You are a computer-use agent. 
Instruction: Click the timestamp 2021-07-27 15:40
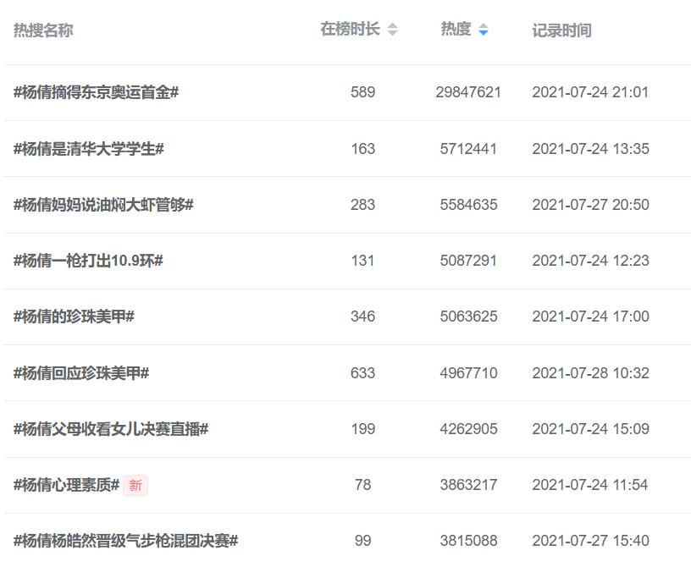click(x=590, y=541)
